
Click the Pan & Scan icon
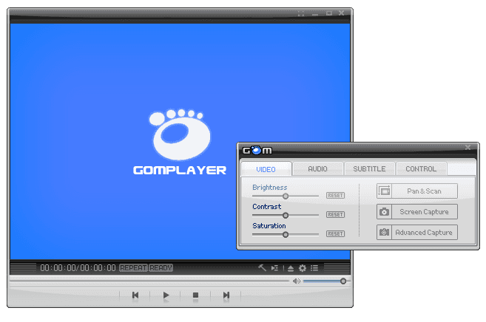(x=385, y=191)
